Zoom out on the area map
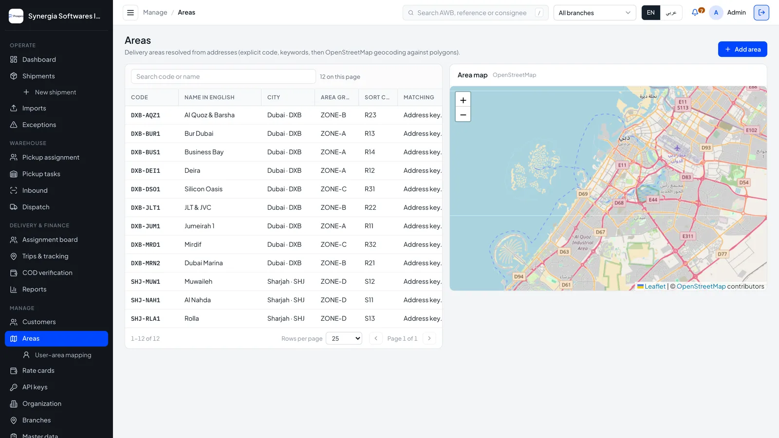The image size is (779, 438). click(463, 114)
